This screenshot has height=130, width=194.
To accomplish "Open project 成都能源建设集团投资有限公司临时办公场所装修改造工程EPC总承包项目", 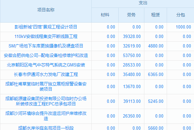I will (x=46, y=101).
